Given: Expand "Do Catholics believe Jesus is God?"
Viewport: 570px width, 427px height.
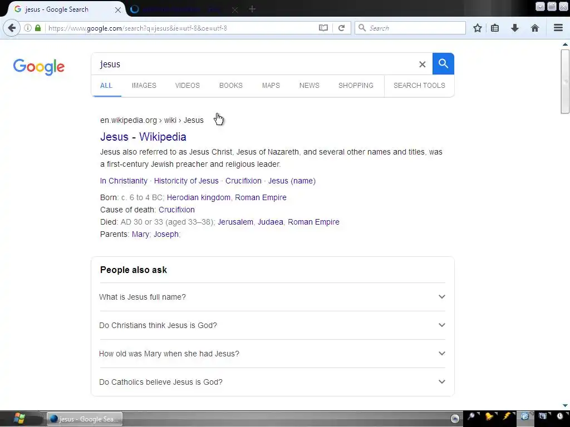Looking at the screenshot, I should (272, 382).
